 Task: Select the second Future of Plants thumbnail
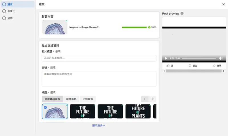tap(110, 111)
